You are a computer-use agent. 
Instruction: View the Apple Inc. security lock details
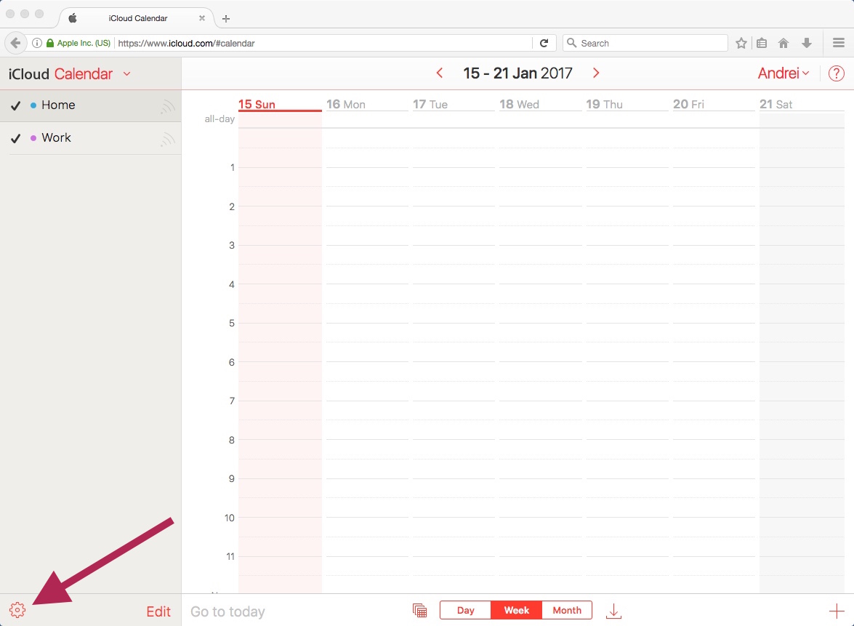click(x=78, y=43)
